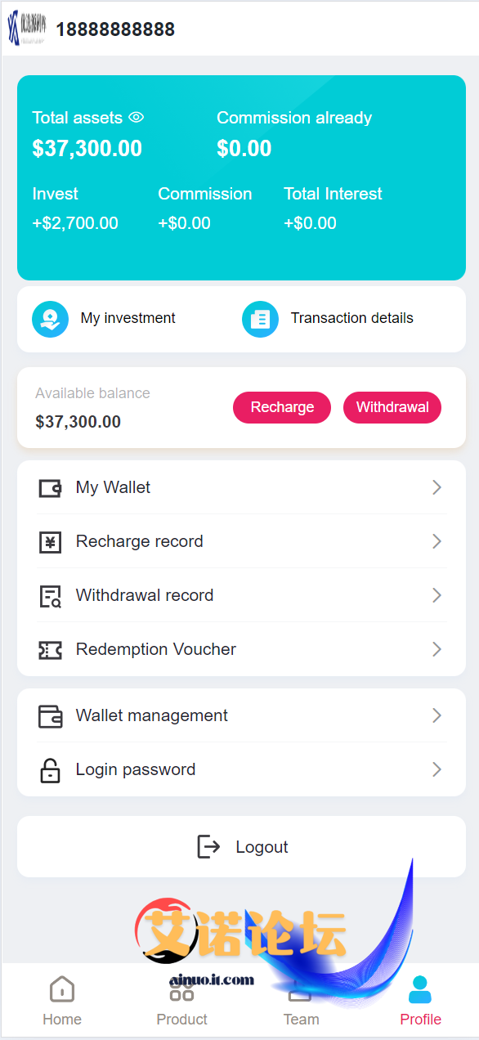
Task: Click the company logo avatar at top
Action: tap(27, 29)
